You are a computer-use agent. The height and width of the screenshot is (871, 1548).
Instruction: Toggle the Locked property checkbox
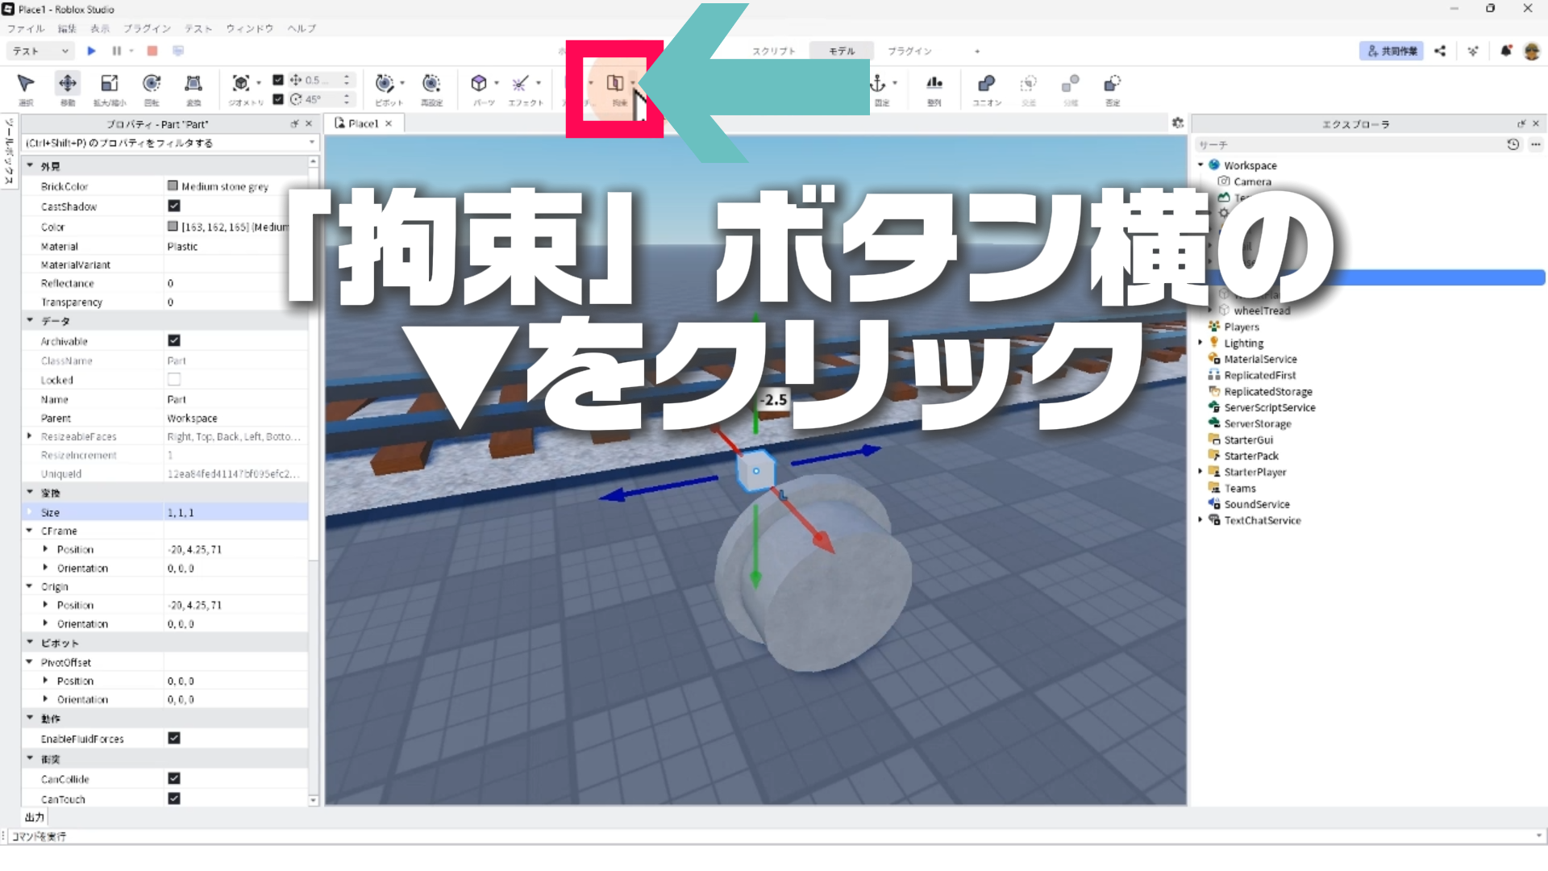pyautogui.click(x=173, y=379)
